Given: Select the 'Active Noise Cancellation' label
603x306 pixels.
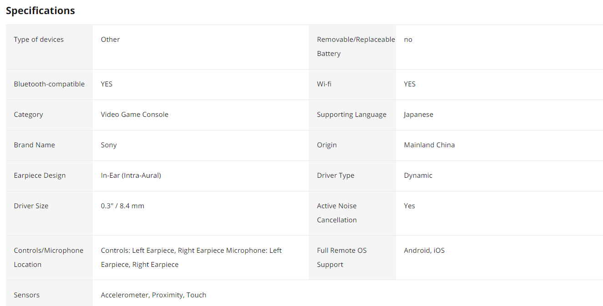Looking at the screenshot, I should pyautogui.click(x=337, y=213).
